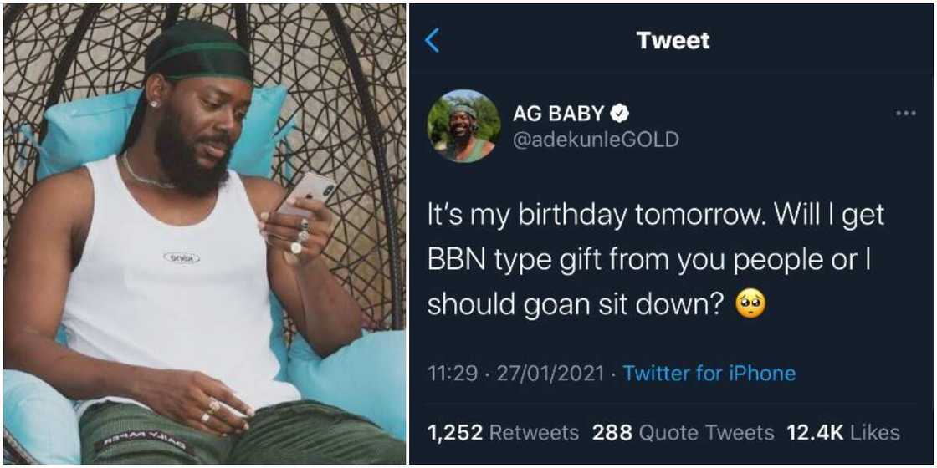View the 1,252 Retweets list

click(503, 432)
